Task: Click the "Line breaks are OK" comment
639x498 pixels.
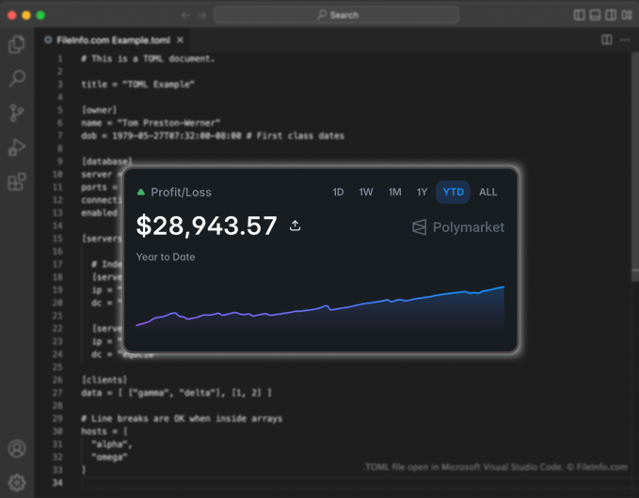Action: [x=182, y=419]
